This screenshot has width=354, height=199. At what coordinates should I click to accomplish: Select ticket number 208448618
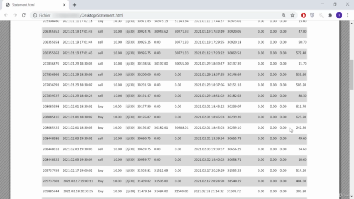(x=51, y=149)
